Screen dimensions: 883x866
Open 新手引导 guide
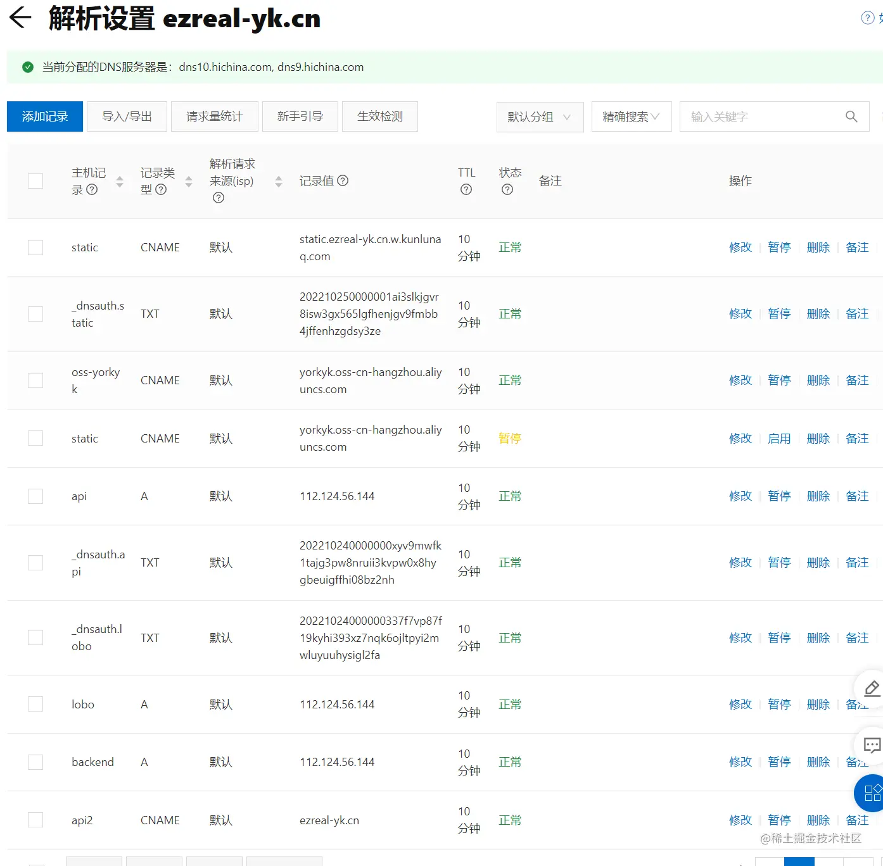pos(300,116)
